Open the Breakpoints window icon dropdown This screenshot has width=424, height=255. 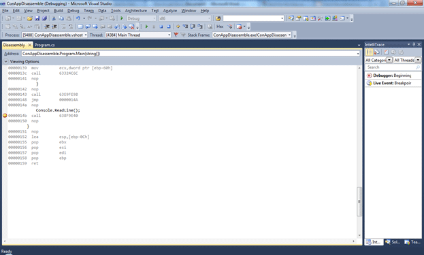click(244, 27)
